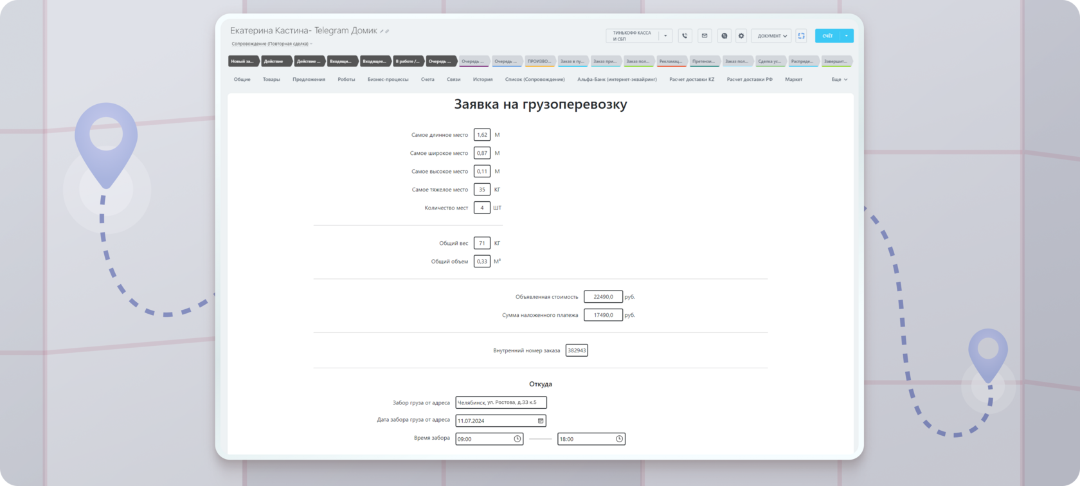Select the Распреде... stage
Image resolution: width=1080 pixels, height=486 pixels.
(x=804, y=61)
